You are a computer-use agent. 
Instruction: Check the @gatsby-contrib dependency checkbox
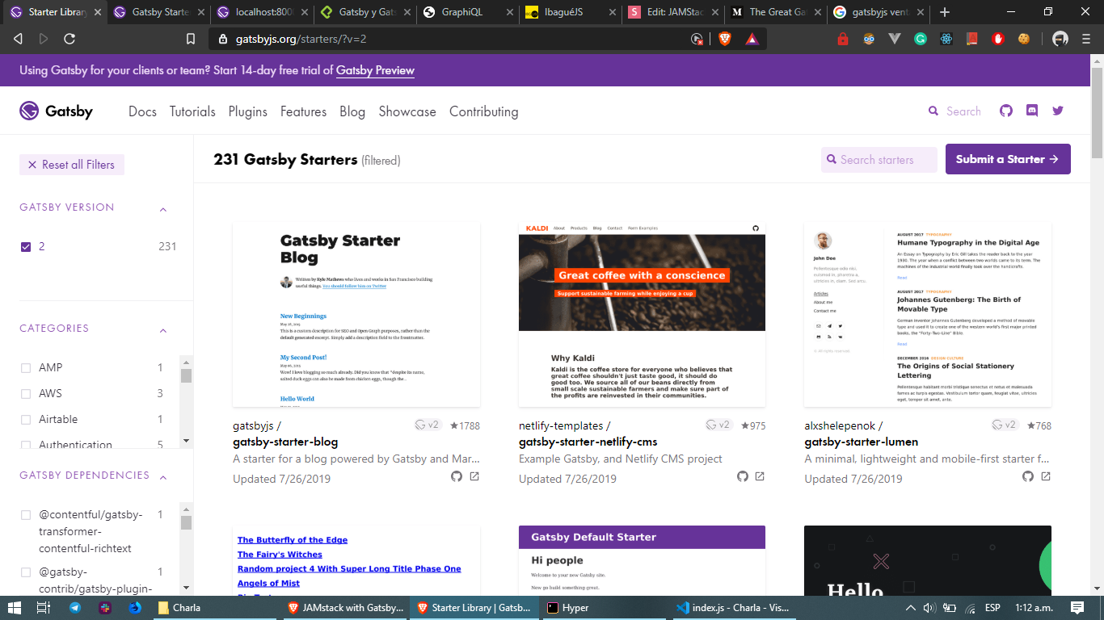(x=26, y=572)
